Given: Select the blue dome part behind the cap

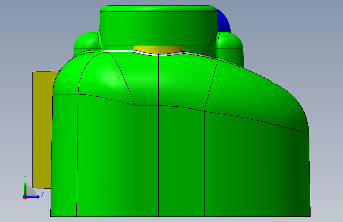Looking at the screenshot, I should pyautogui.click(x=224, y=22).
